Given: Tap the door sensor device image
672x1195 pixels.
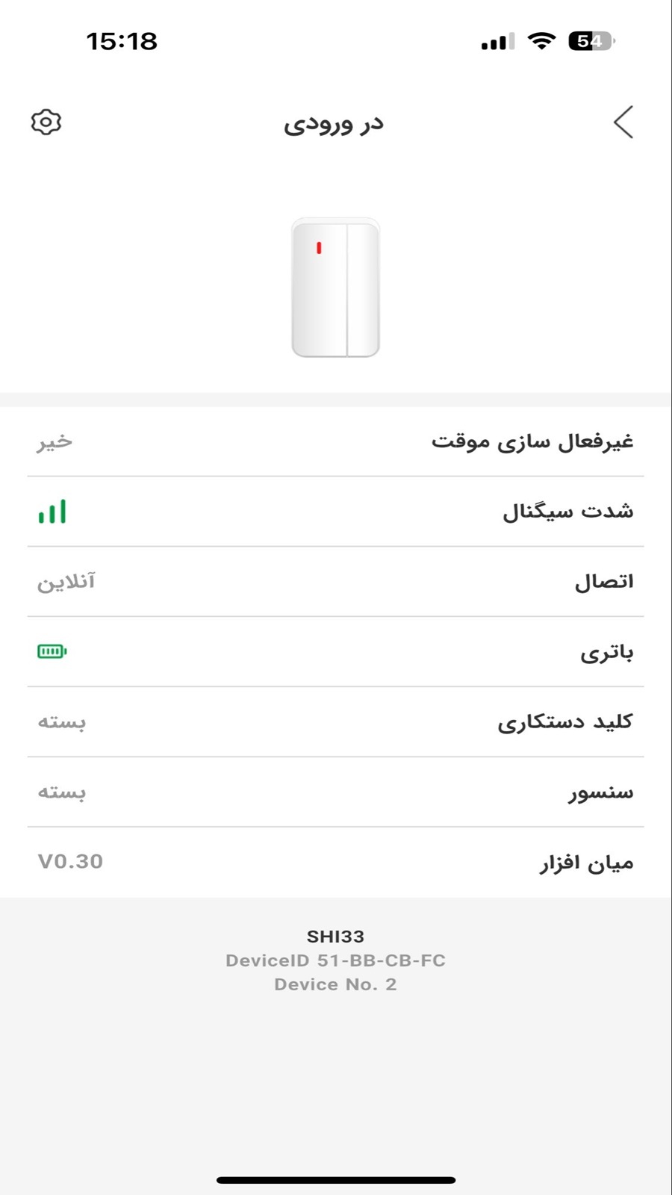Looking at the screenshot, I should [335, 288].
